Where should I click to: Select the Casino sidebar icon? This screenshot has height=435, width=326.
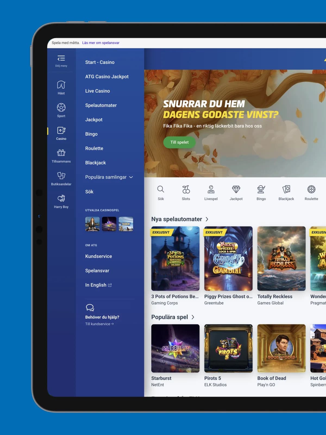click(61, 130)
